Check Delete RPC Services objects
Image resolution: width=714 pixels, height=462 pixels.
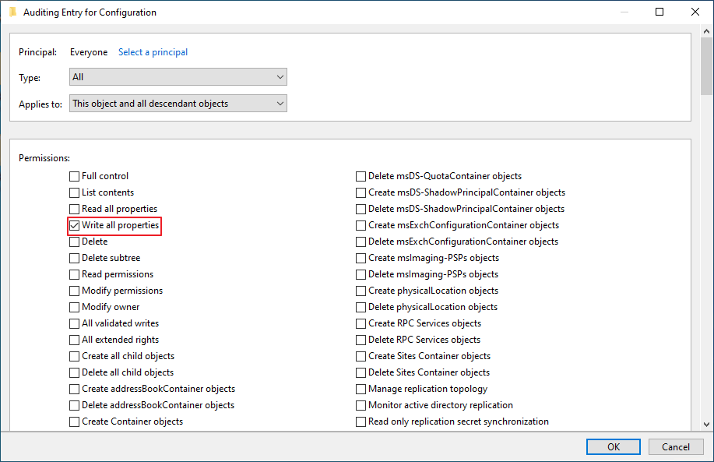[x=361, y=340]
